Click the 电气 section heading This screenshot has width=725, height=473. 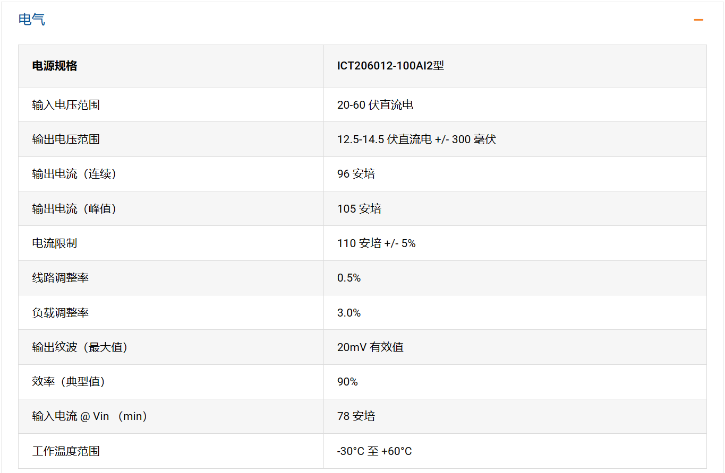tap(32, 20)
